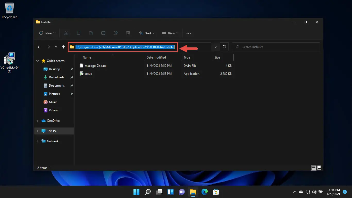Switch to large thumbnails view button

[x=319, y=168]
